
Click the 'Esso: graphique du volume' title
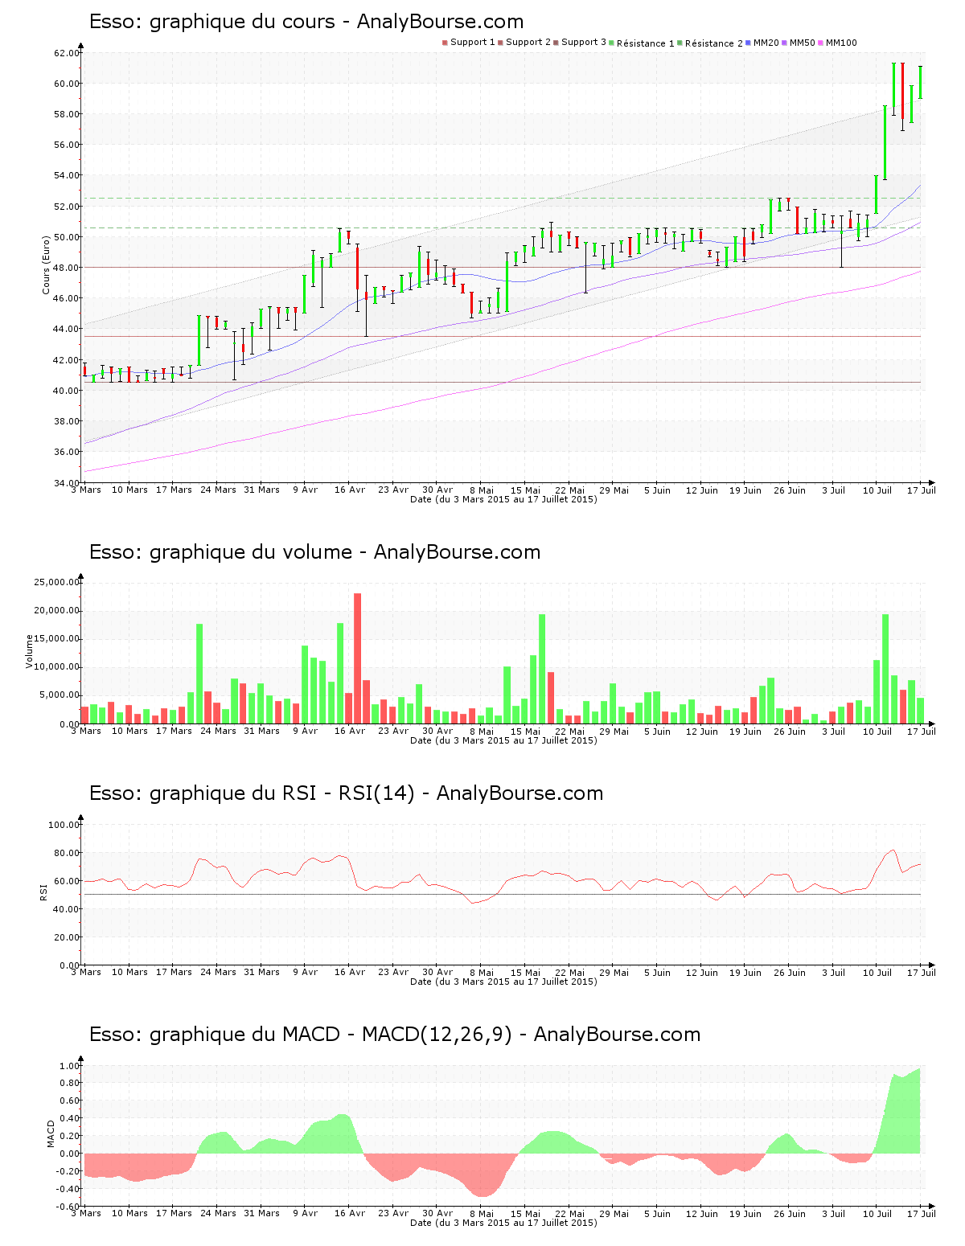click(221, 552)
